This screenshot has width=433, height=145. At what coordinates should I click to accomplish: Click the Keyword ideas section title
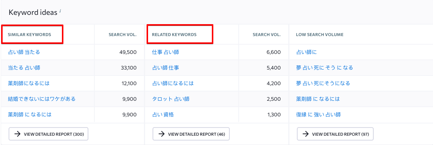(x=33, y=12)
